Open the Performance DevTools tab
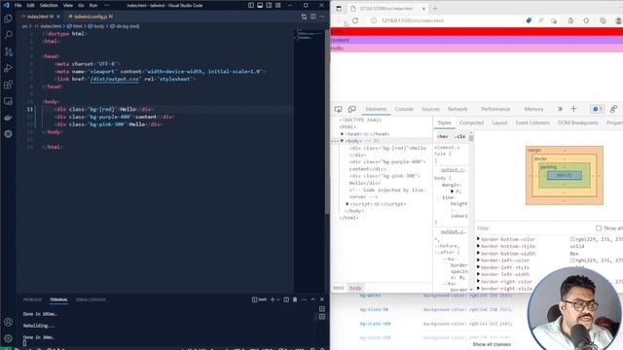The width and height of the screenshot is (623, 350). [x=495, y=109]
